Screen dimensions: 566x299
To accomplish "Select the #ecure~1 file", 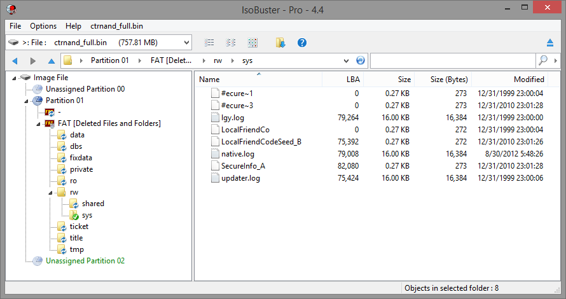I will (x=237, y=93).
